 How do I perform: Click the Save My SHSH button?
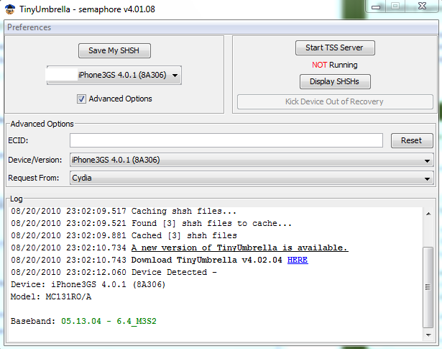[114, 50]
